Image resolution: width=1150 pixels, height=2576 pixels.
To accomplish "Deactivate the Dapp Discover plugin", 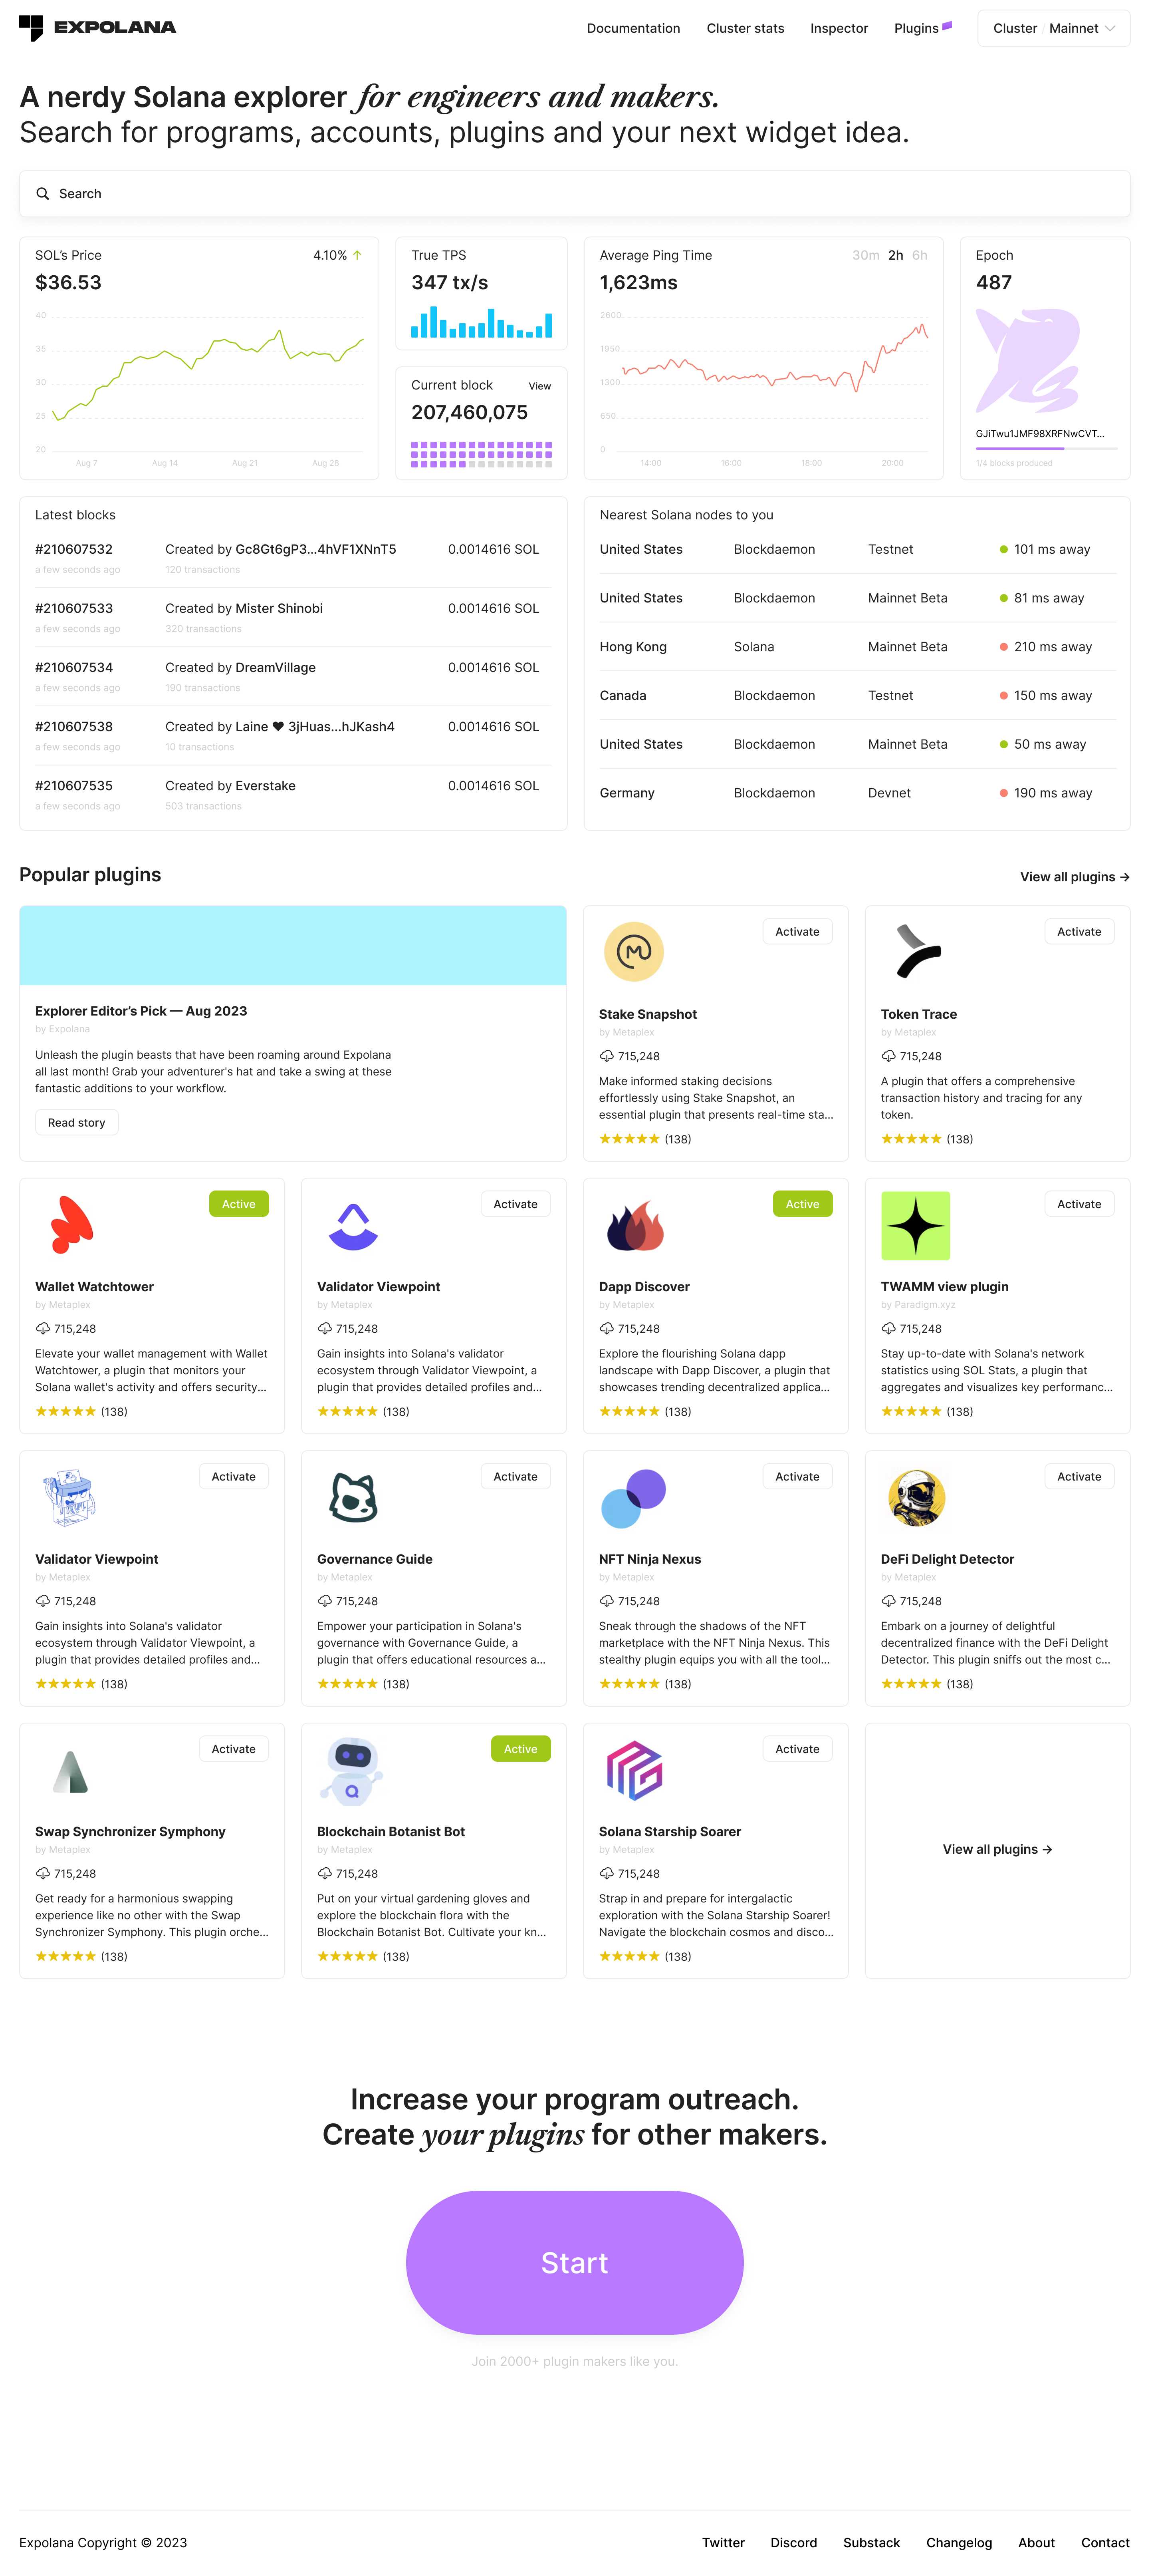I will (801, 1204).
